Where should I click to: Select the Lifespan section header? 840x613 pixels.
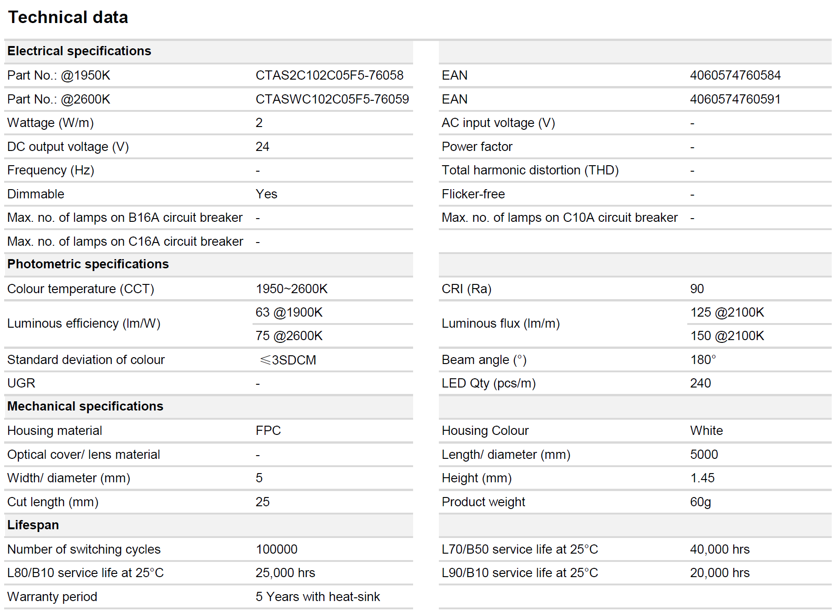tap(33, 525)
